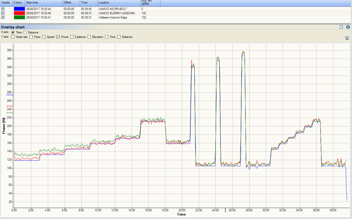352x219 pixels.
Task: Enable Heart rate on the Y axis
Action: tap(13, 37)
